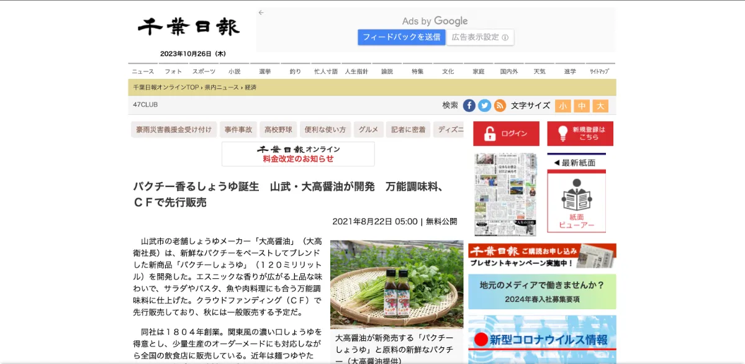
Task: Open 地元のメディアで働きませんか banner
Action: pyautogui.click(x=542, y=292)
